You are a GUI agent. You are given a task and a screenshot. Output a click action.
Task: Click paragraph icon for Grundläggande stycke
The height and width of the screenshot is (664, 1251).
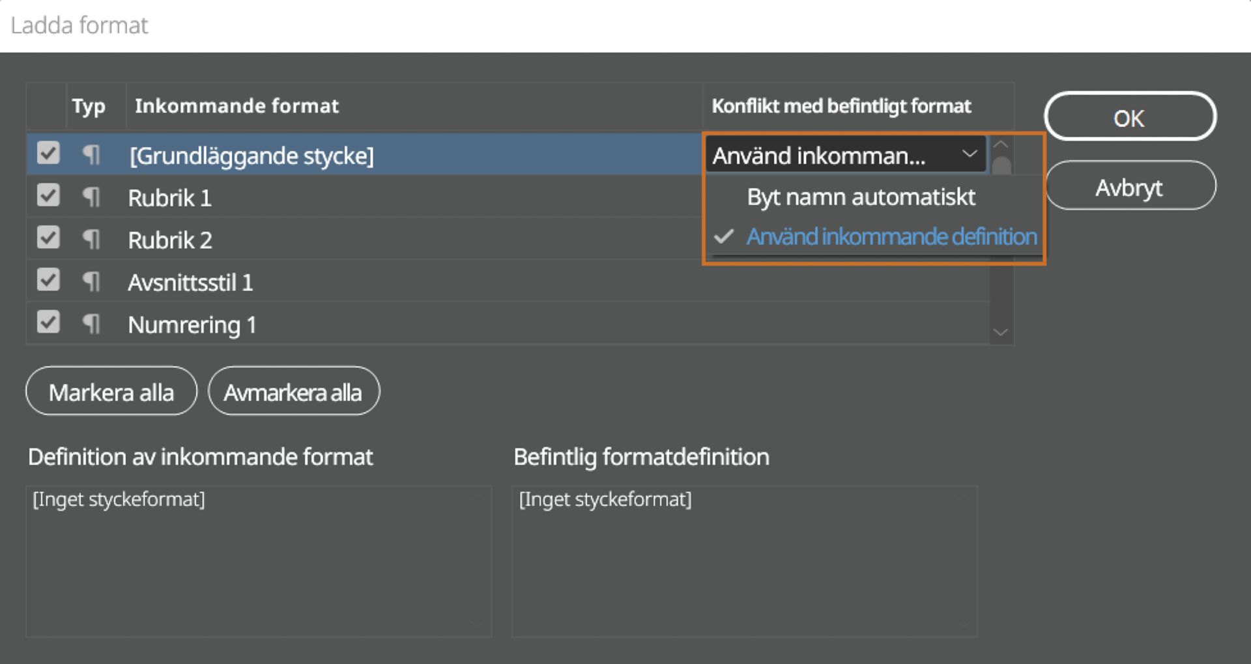click(x=91, y=155)
